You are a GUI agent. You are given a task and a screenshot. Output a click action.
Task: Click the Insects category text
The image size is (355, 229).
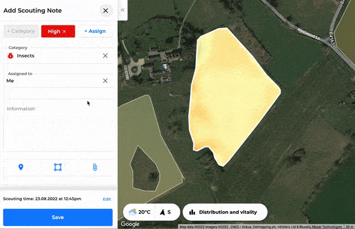tap(25, 56)
